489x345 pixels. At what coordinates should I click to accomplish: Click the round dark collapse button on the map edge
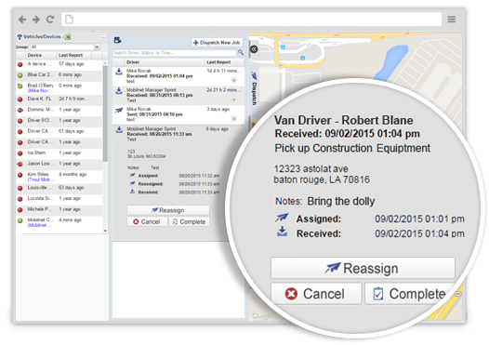254,49
